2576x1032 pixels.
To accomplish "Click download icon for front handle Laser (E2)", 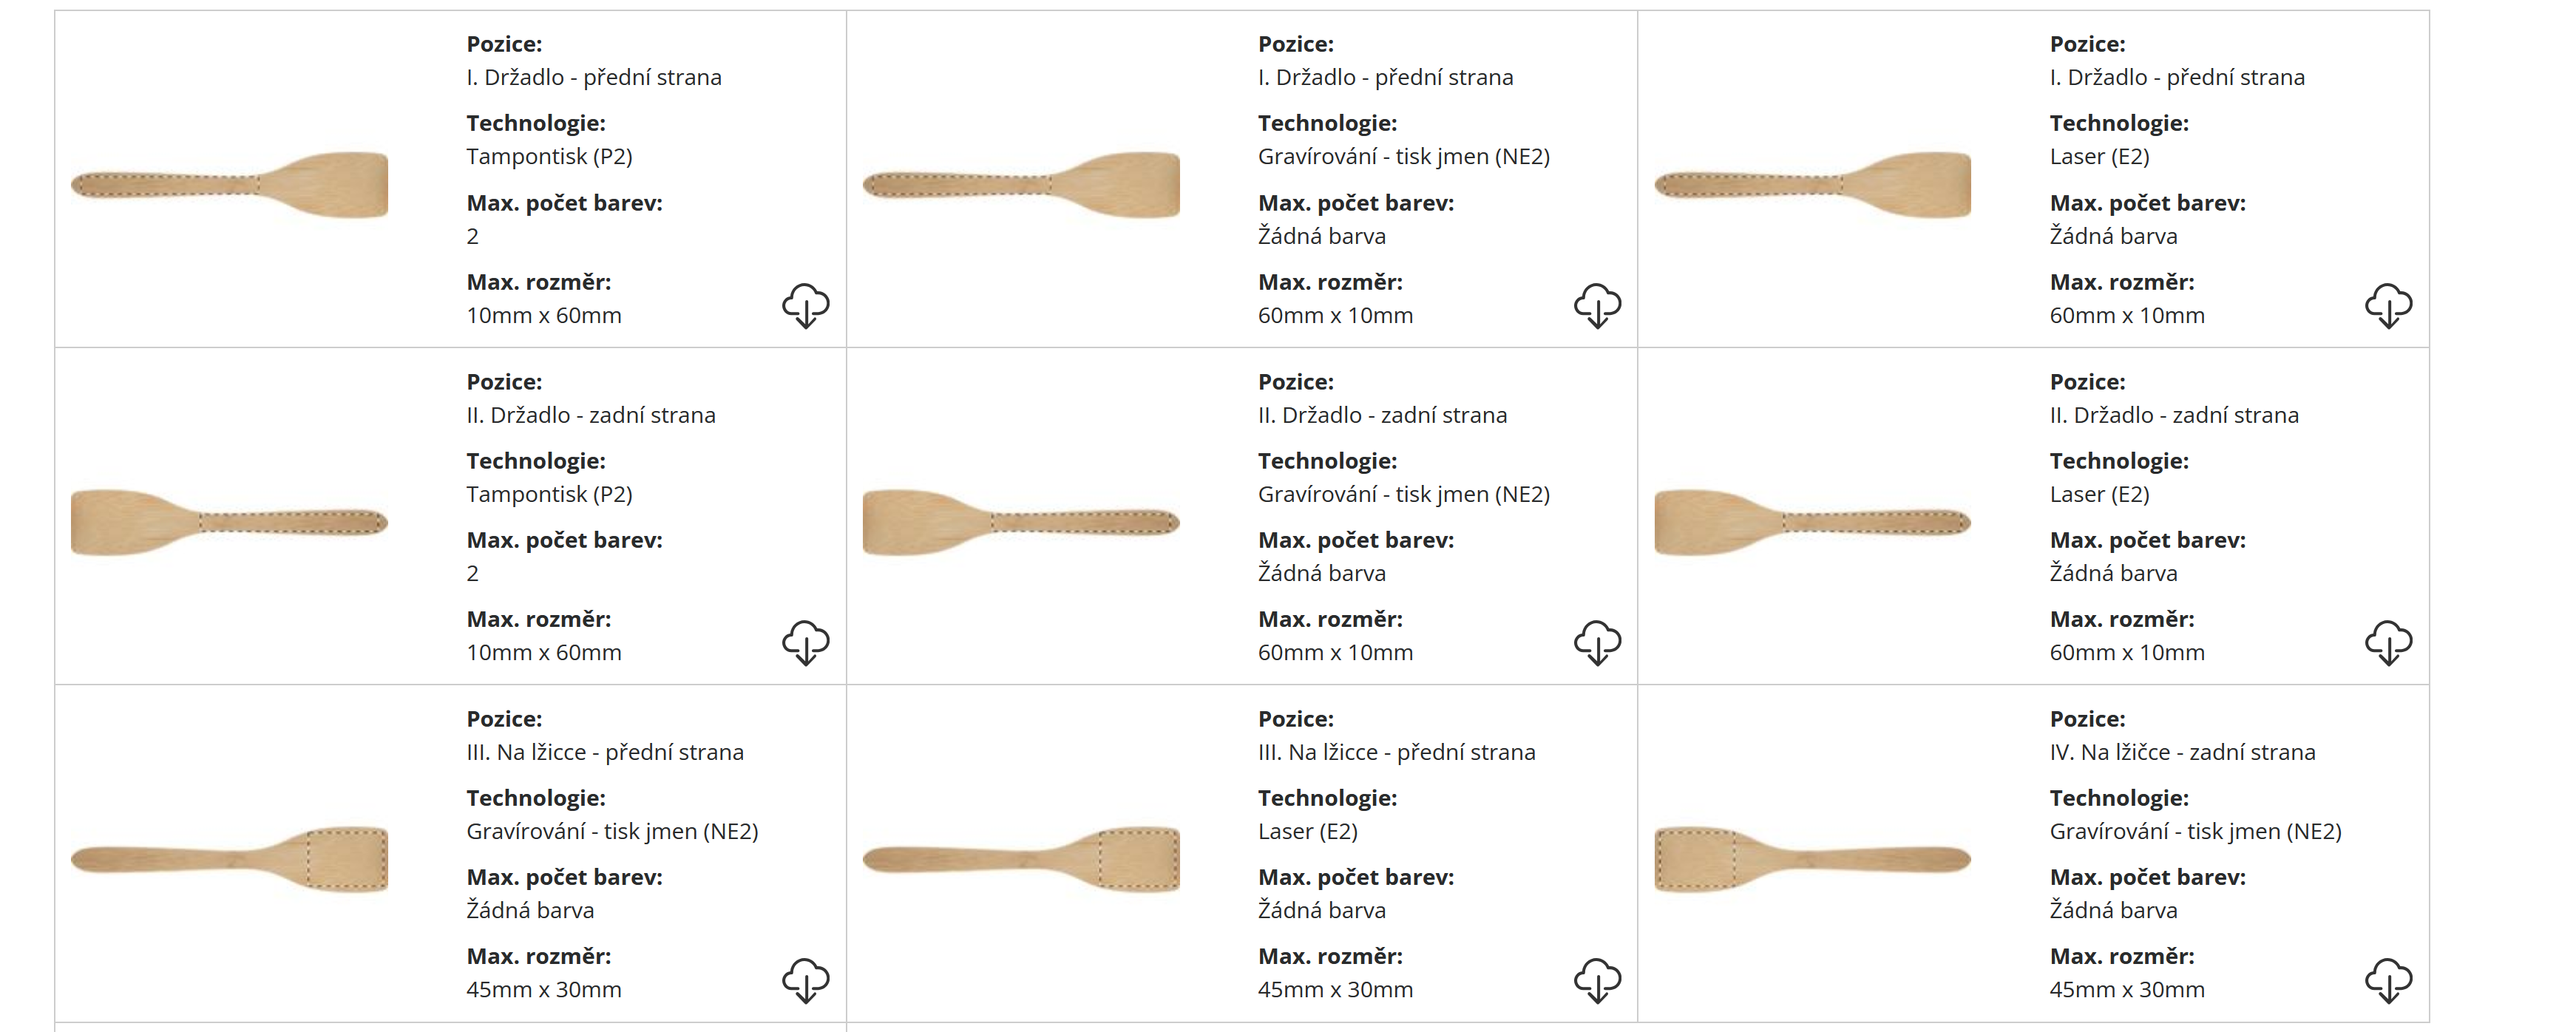I will 2388,305.
